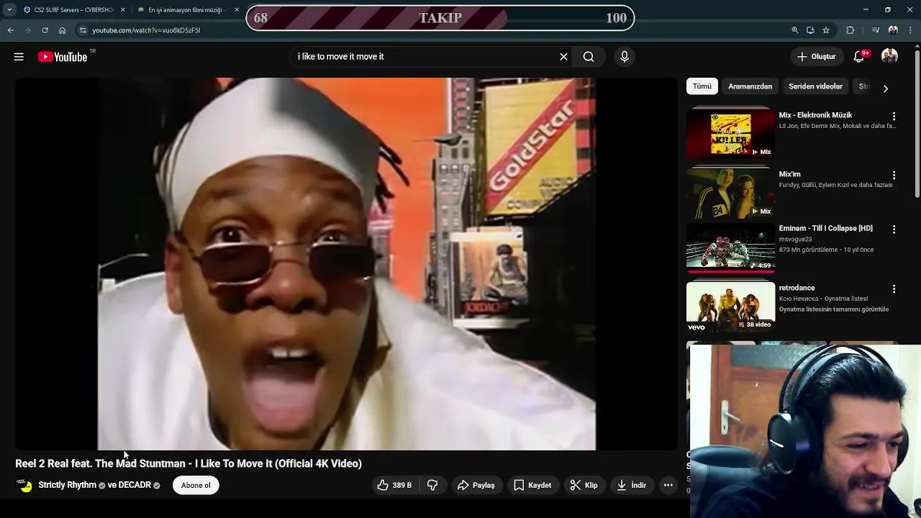The height and width of the screenshot is (518, 921).
Task: Open the retrodance playlist thumbnail
Action: [x=730, y=307]
